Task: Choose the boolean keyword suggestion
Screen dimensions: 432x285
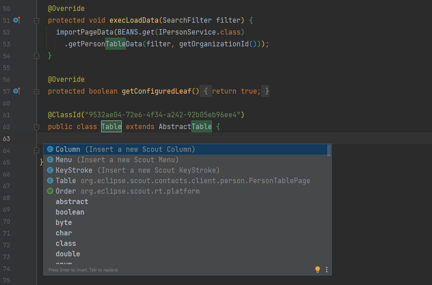Action: (70, 212)
